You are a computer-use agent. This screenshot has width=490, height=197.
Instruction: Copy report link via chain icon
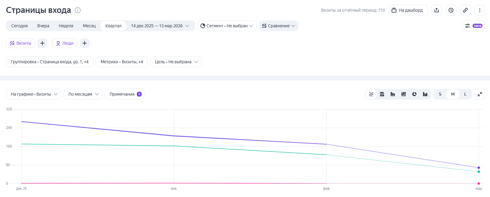(465, 10)
